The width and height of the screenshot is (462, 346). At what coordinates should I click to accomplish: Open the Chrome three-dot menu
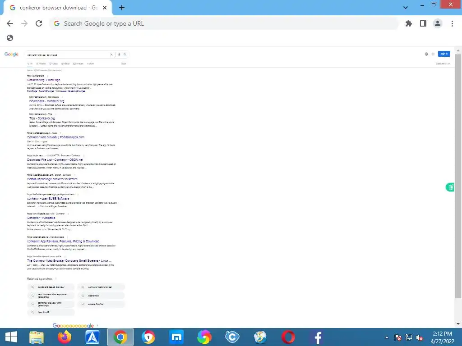tap(452, 23)
